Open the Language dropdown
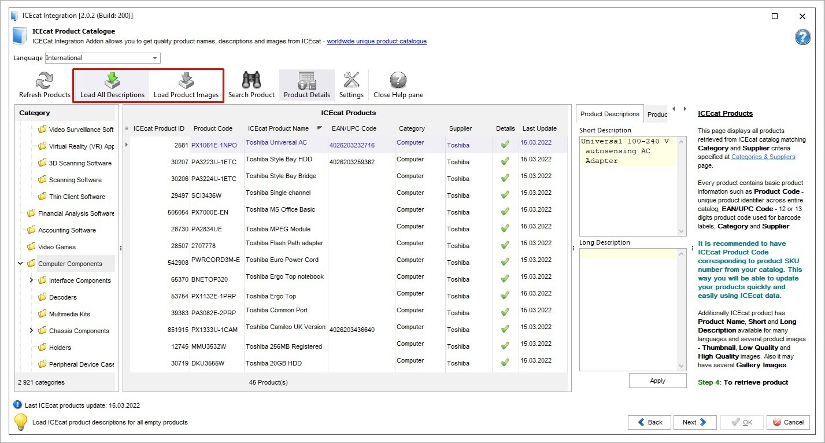825x443 pixels. 155,58
